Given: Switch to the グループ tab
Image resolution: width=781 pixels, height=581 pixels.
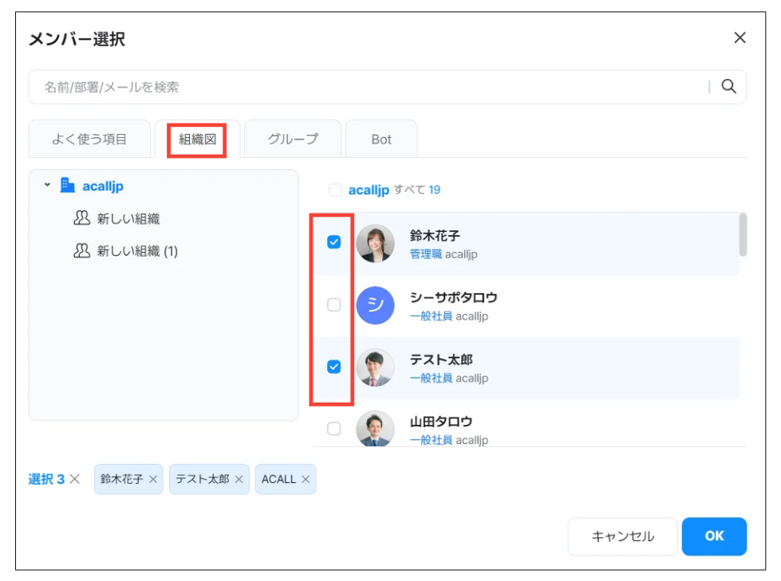Looking at the screenshot, I should click(x=293, y=139).
